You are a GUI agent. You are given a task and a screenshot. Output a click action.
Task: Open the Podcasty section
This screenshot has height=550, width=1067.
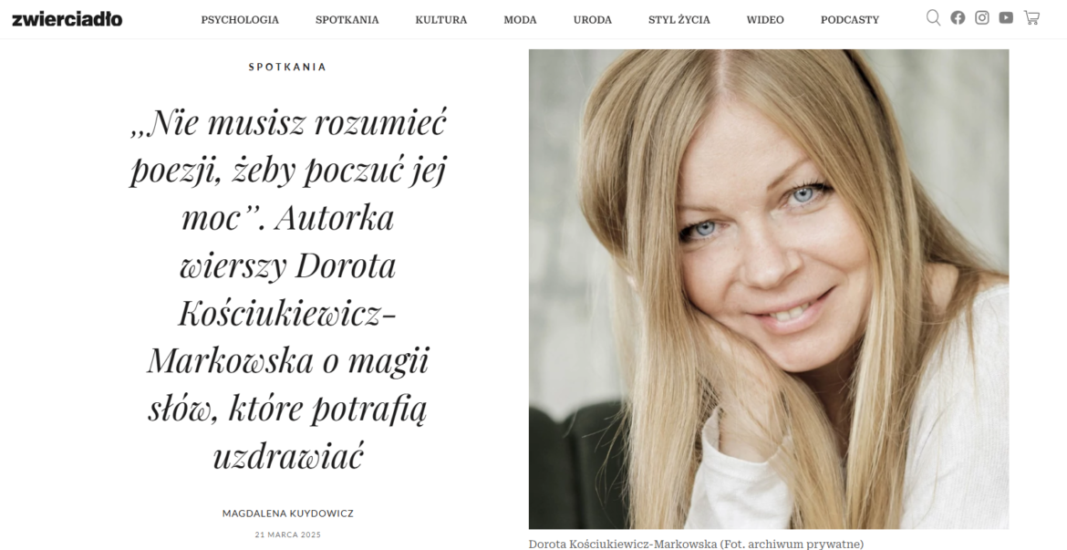(849, 20)
